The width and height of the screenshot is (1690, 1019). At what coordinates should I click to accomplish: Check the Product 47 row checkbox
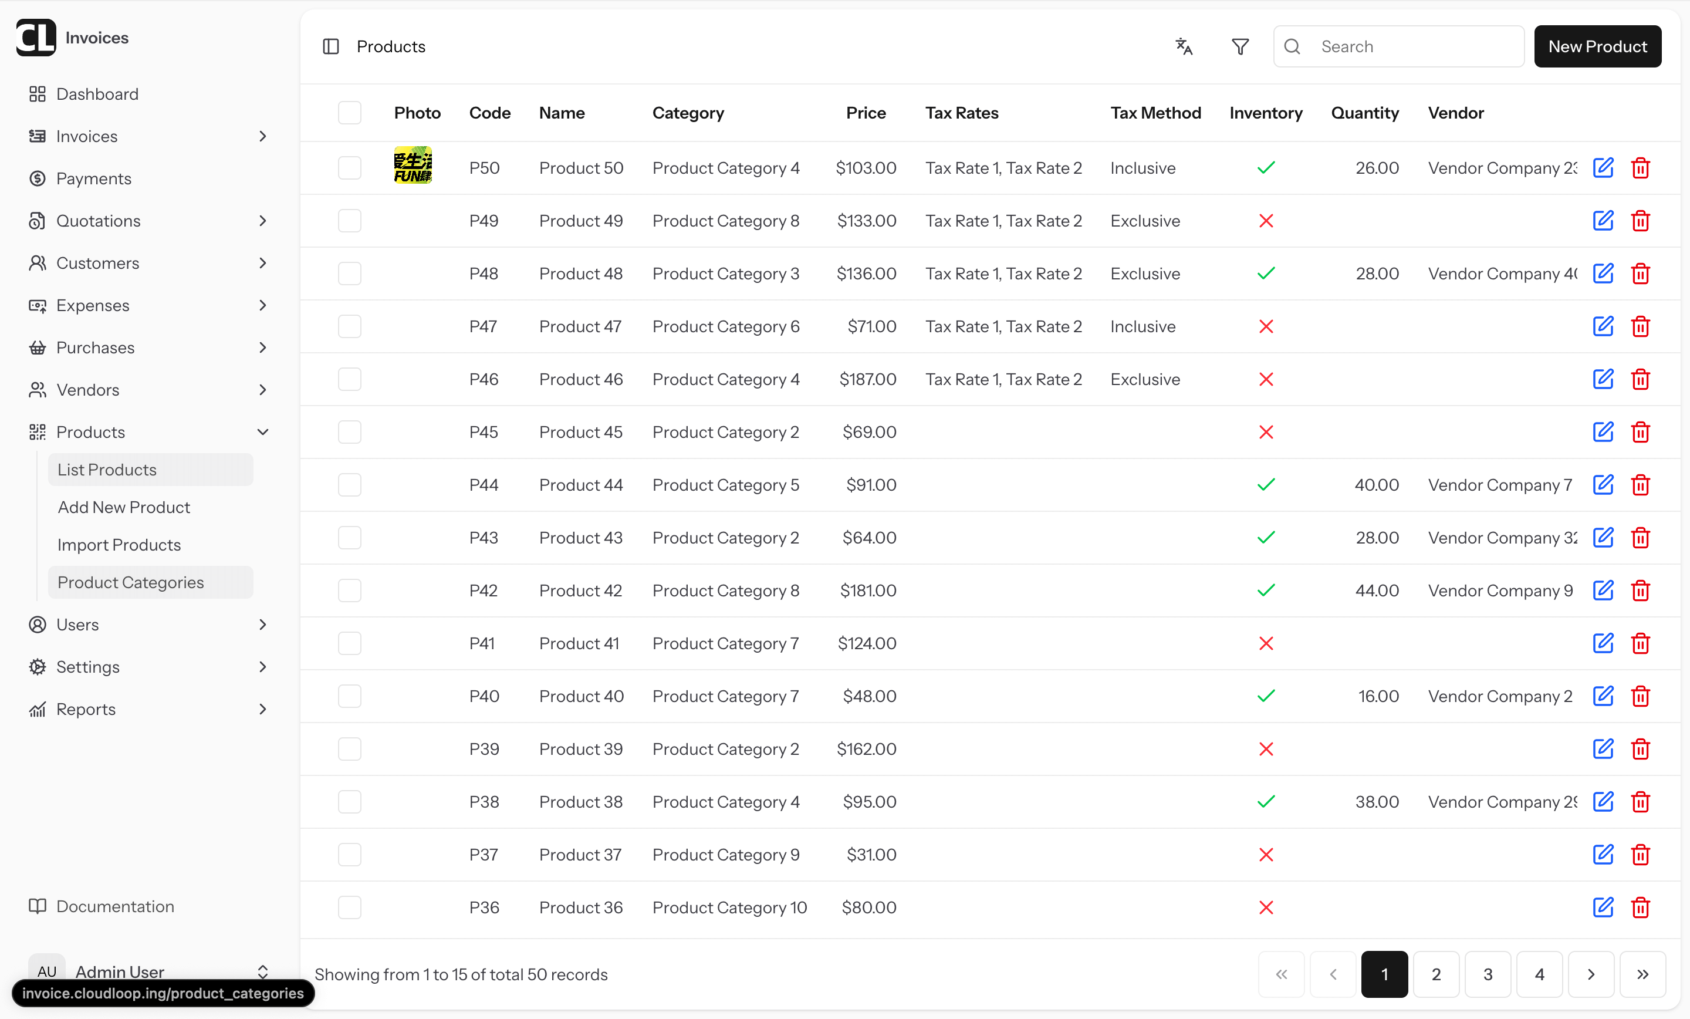pyautogui.click(x=350, y=326)
